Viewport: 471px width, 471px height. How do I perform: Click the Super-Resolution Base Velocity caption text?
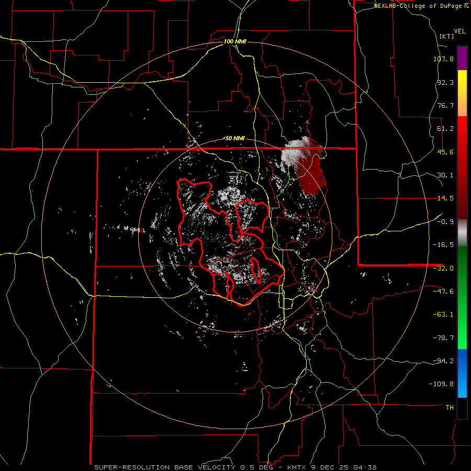pos(235,467)
